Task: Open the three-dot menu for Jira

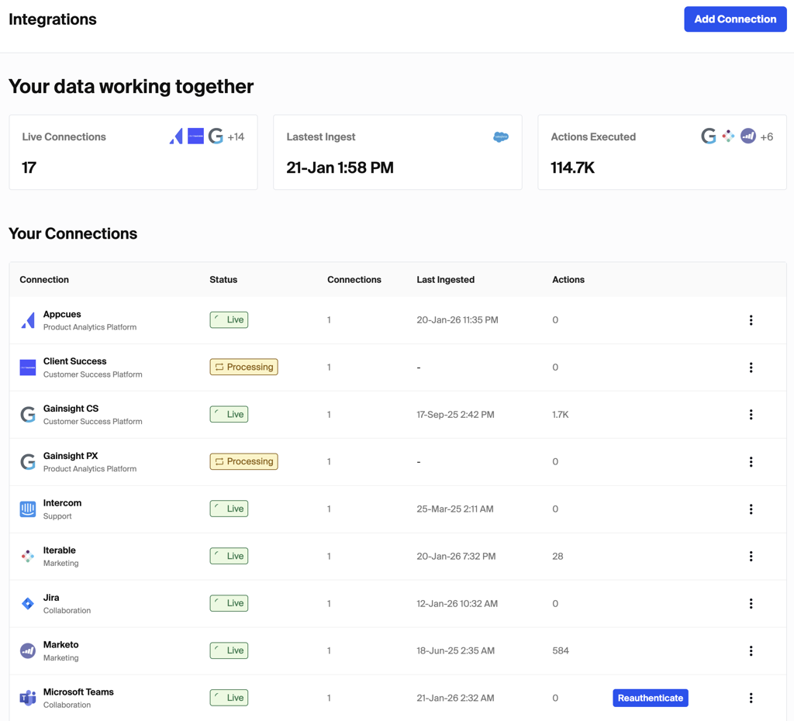Action: coord(751,604)
